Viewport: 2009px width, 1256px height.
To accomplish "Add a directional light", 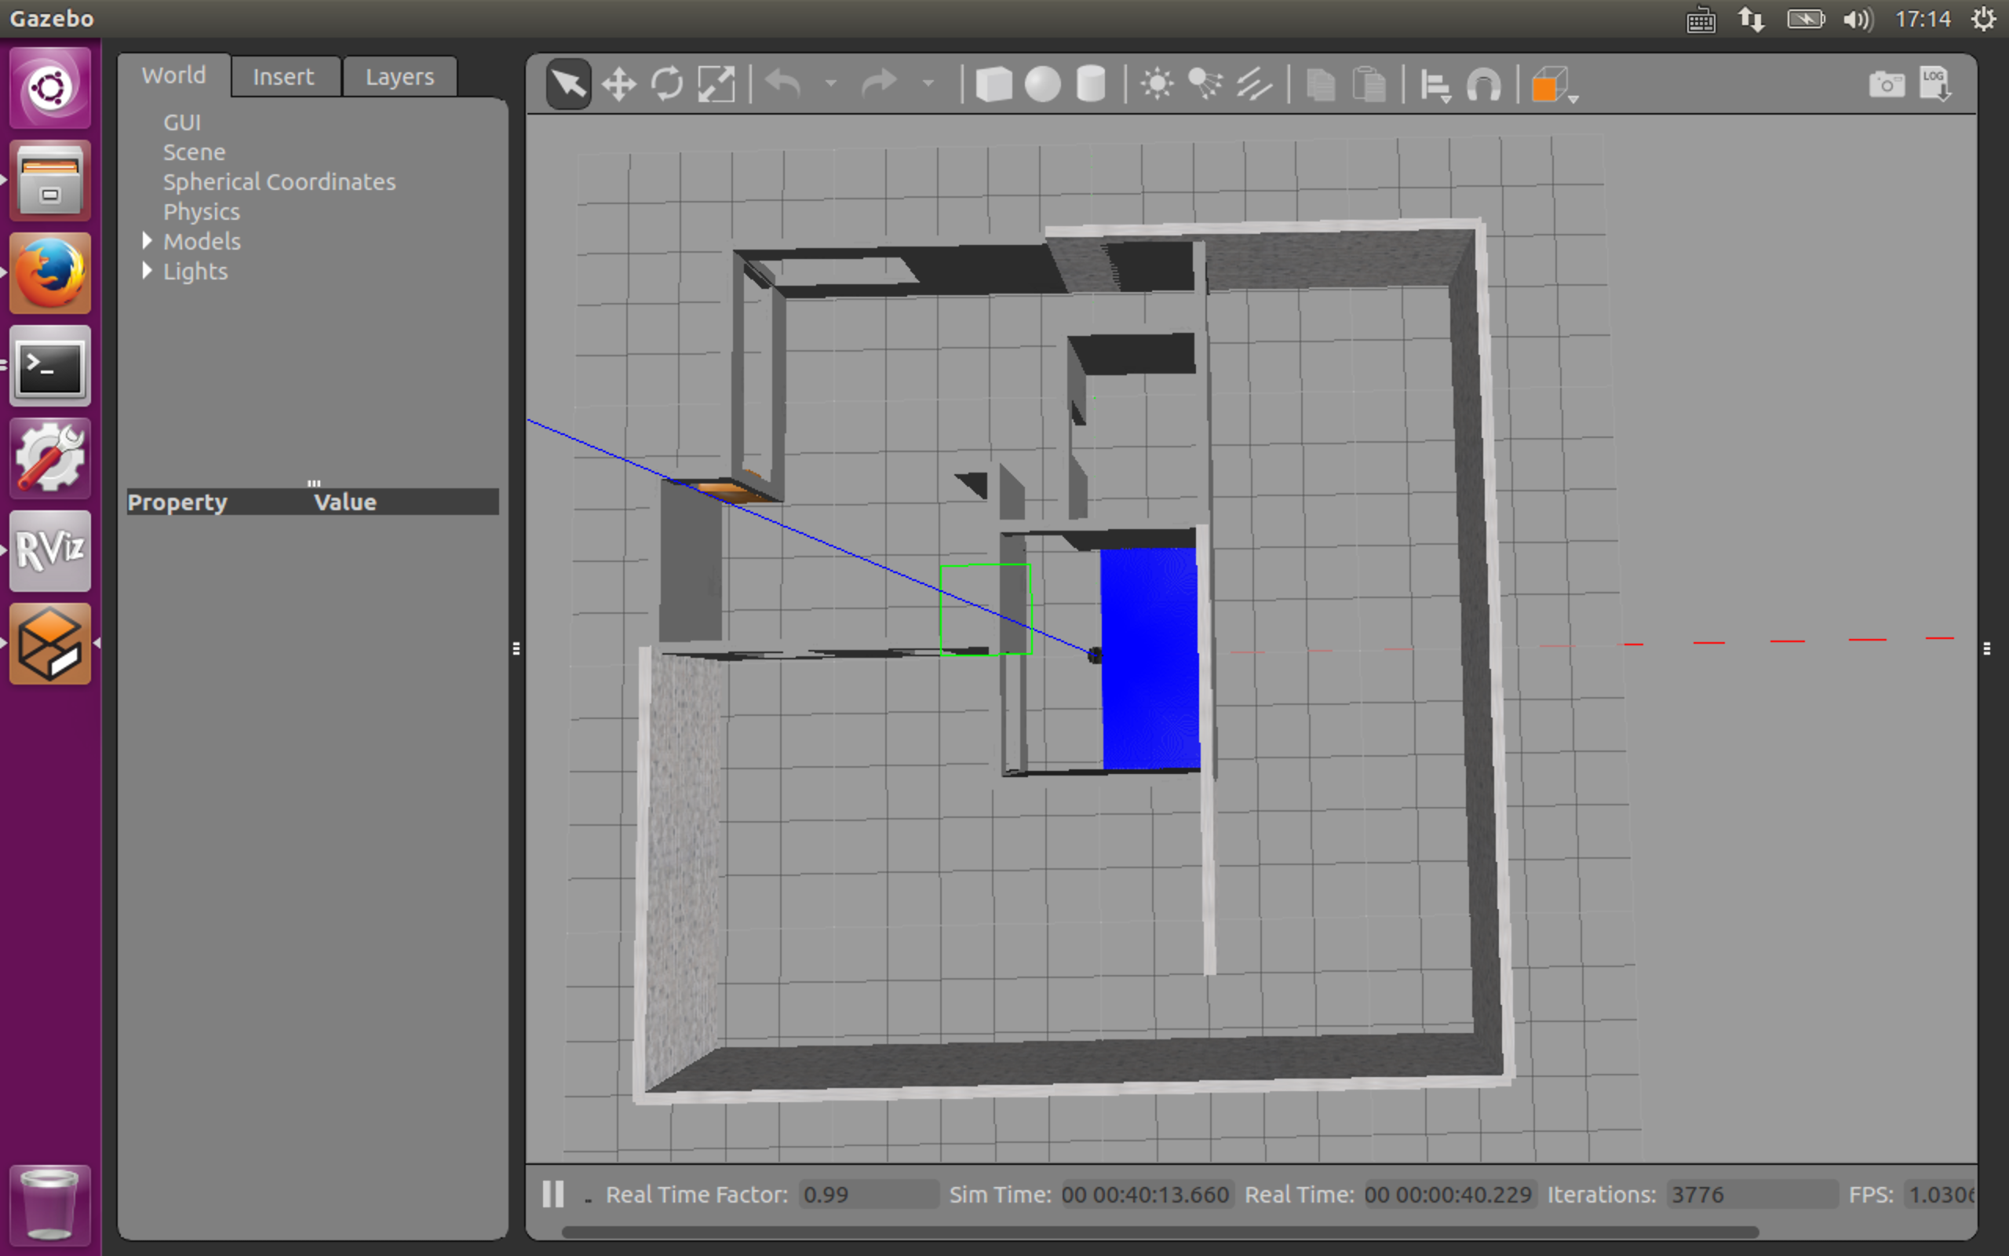I will [1254, 84].
